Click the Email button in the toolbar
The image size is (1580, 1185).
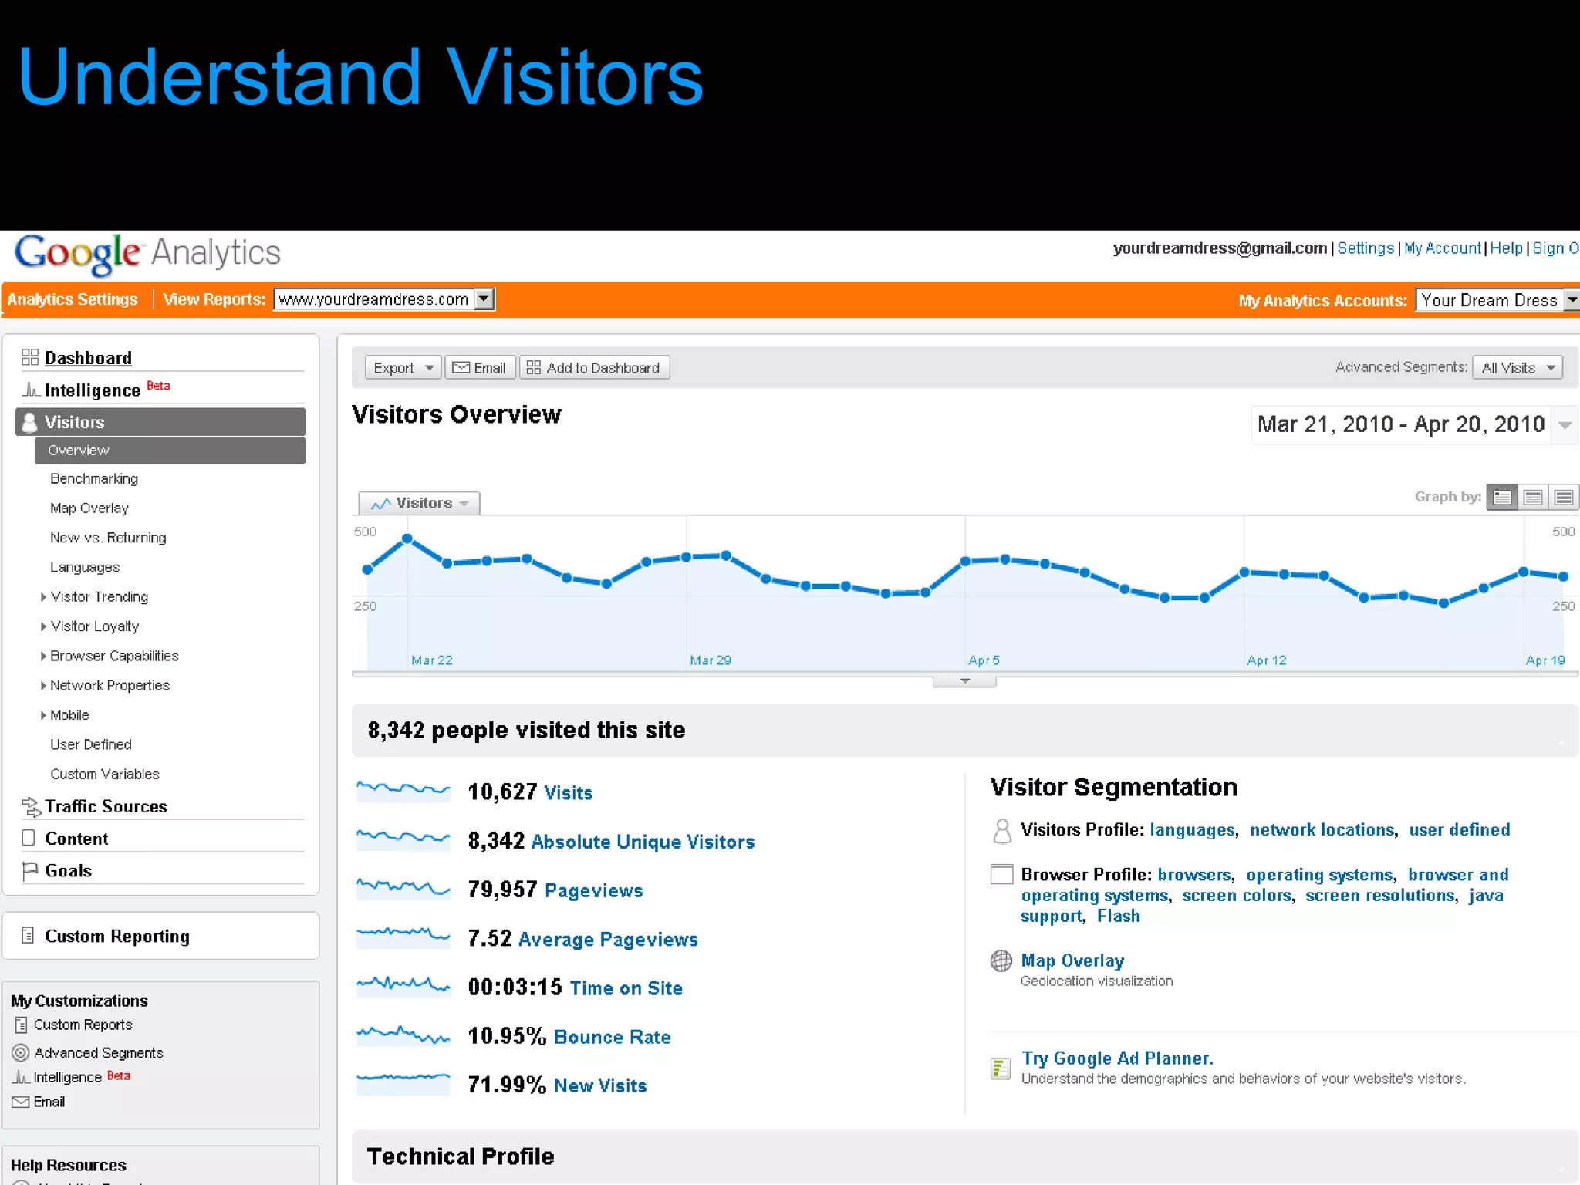[479, 368]
